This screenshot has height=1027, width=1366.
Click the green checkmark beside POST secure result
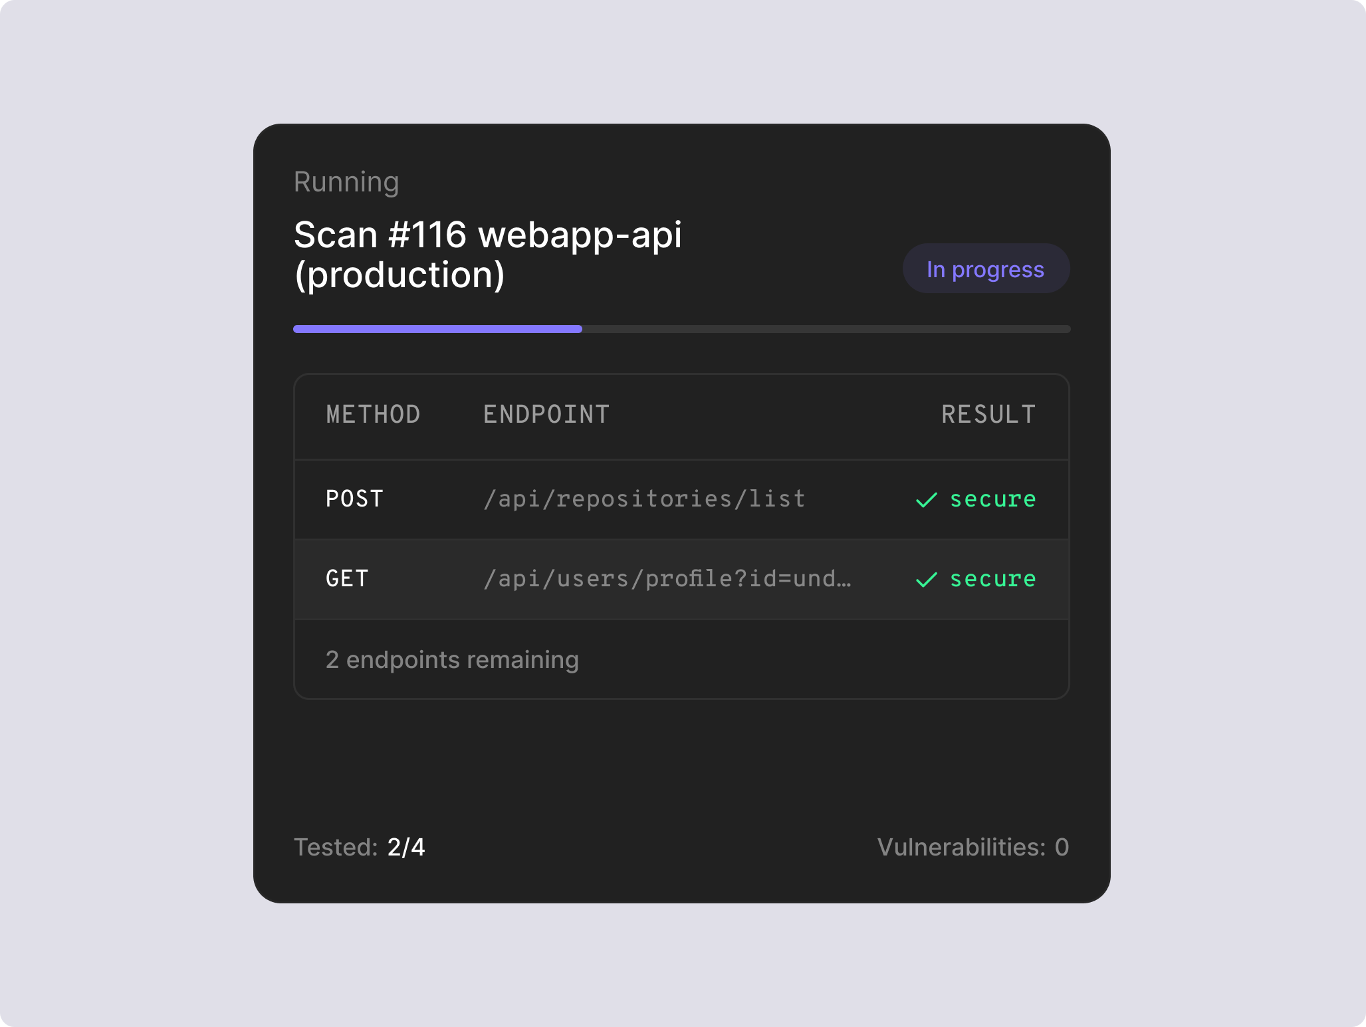927,499
